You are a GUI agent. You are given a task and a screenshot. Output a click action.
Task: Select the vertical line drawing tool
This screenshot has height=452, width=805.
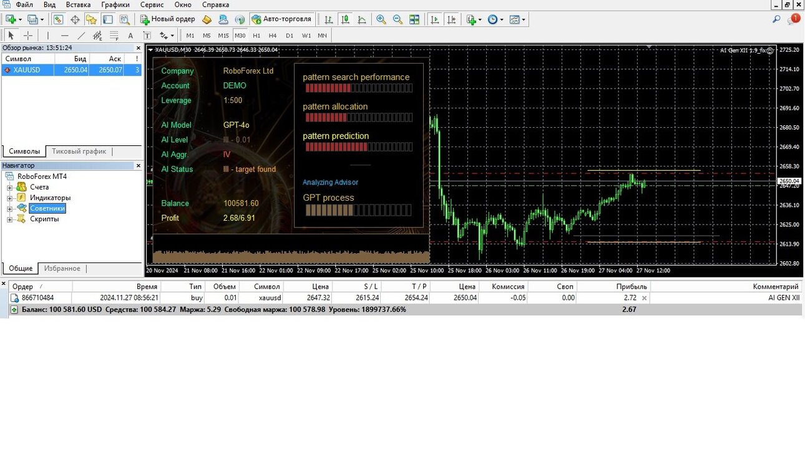[48, 36]
